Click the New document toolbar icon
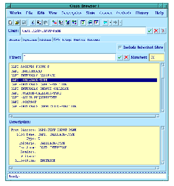Screen dimensions: 174x186 pyautogui.click(x=11, y=22)
